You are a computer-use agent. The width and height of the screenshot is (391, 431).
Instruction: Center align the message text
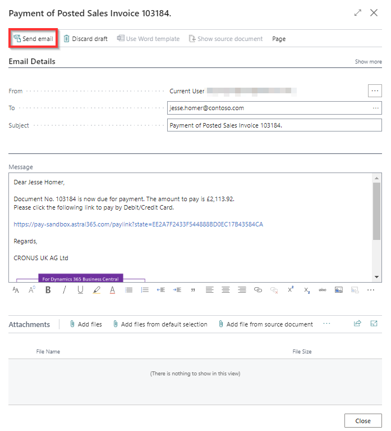pyautogui.click(x=226, y=290)
